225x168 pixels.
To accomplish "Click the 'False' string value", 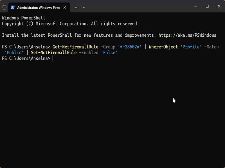I will click(109, 53).
